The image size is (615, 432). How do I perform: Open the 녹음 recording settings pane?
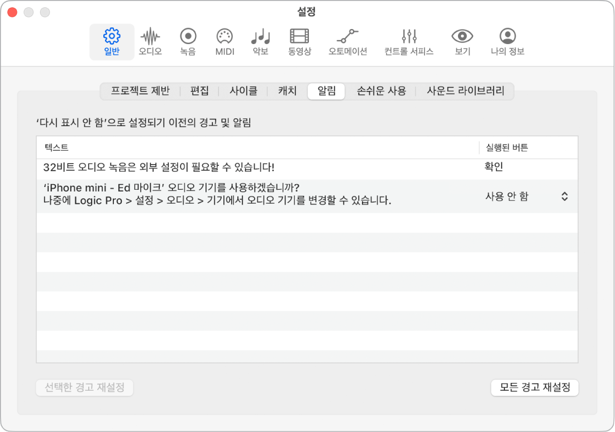pos(188,42)
